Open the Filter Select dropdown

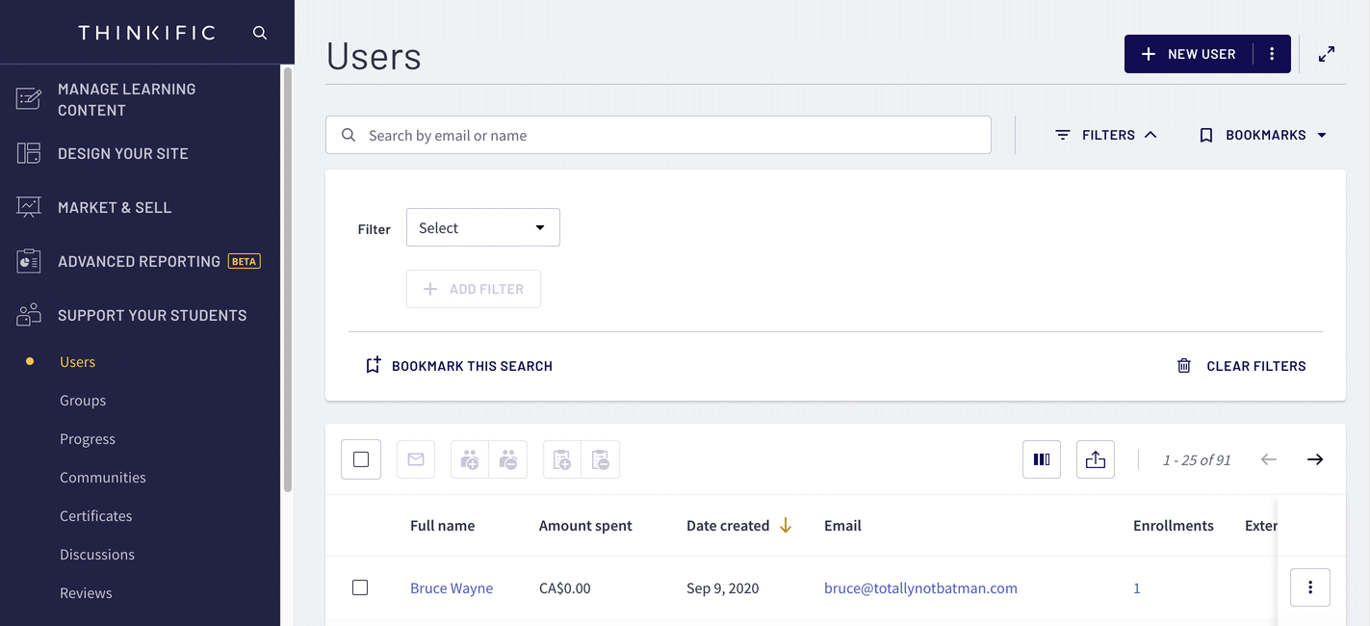point(482,228)
